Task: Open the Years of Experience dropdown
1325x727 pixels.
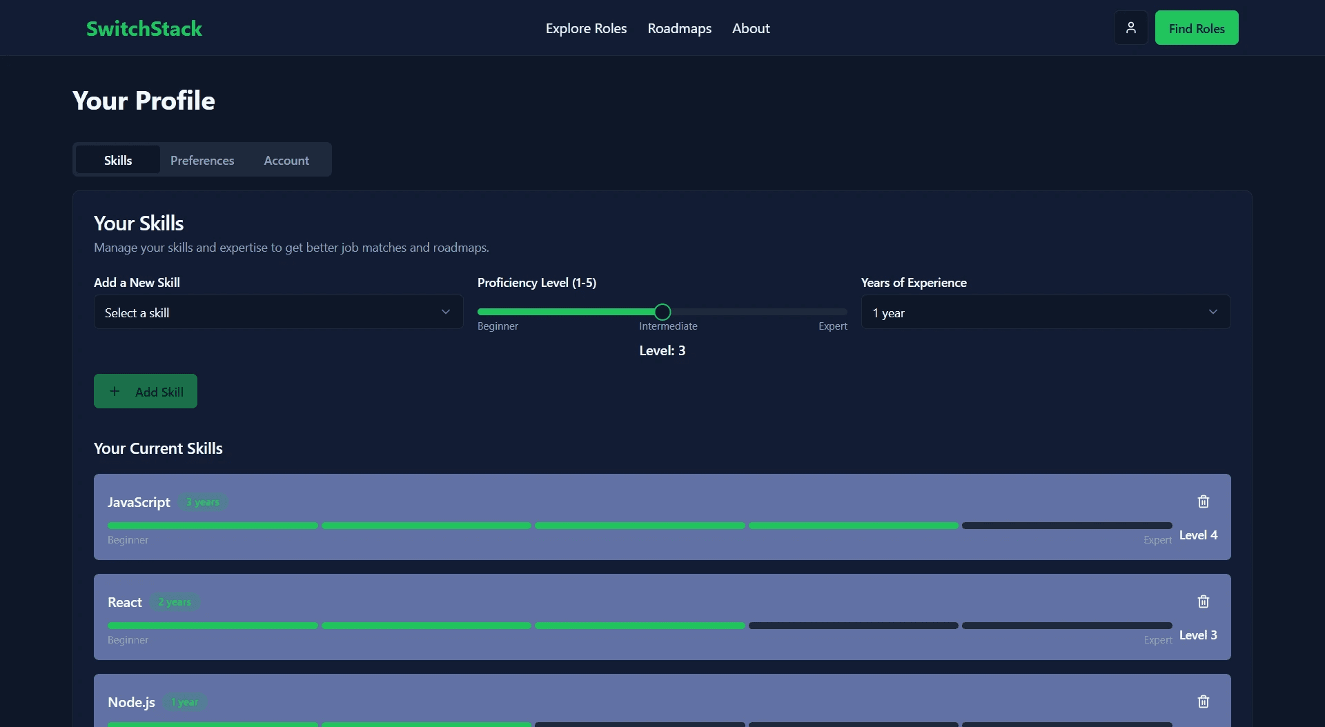Action: 1045,312
